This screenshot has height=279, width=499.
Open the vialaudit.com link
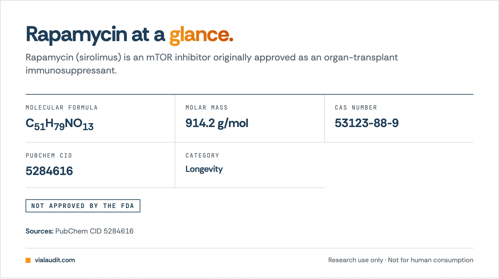[x=55, y=260]
